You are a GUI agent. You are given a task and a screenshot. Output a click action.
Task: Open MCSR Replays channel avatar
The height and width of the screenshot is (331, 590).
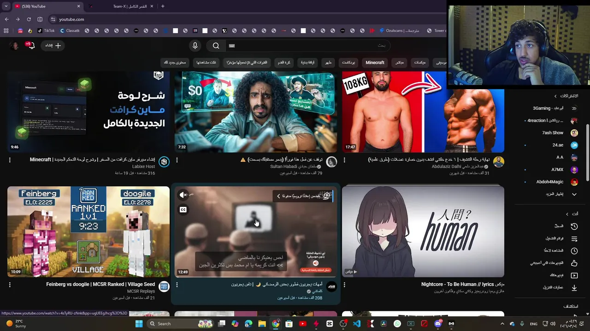pyautogui.click(x=164, y=286)
